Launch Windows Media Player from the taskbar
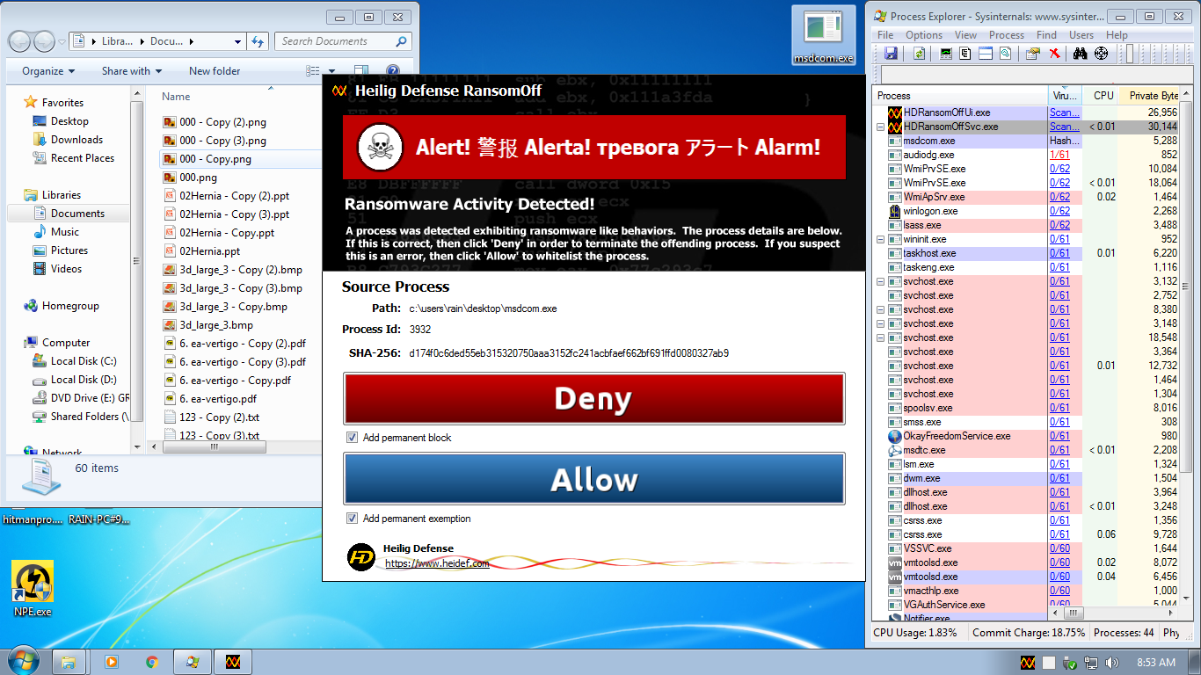The width and height of the screenshot is (1201, 675). point(112,662)
